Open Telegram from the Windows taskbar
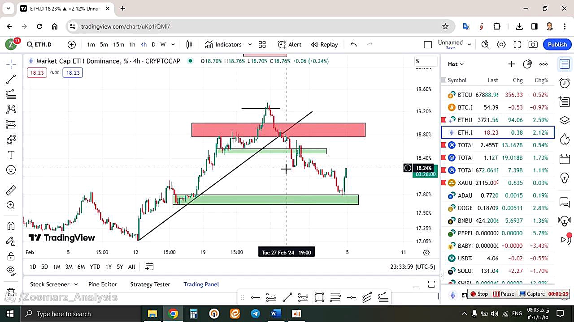The image size is (574, 322). (x=255, y=314)
